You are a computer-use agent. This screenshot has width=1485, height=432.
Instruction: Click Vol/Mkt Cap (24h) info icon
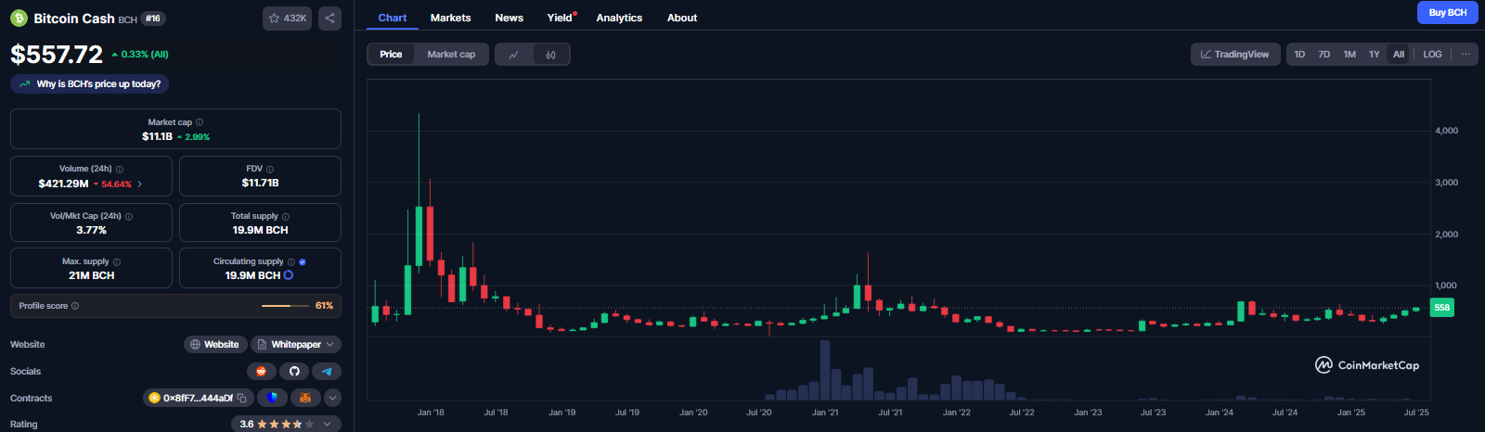pyautogui.click(x=129, y=217)
